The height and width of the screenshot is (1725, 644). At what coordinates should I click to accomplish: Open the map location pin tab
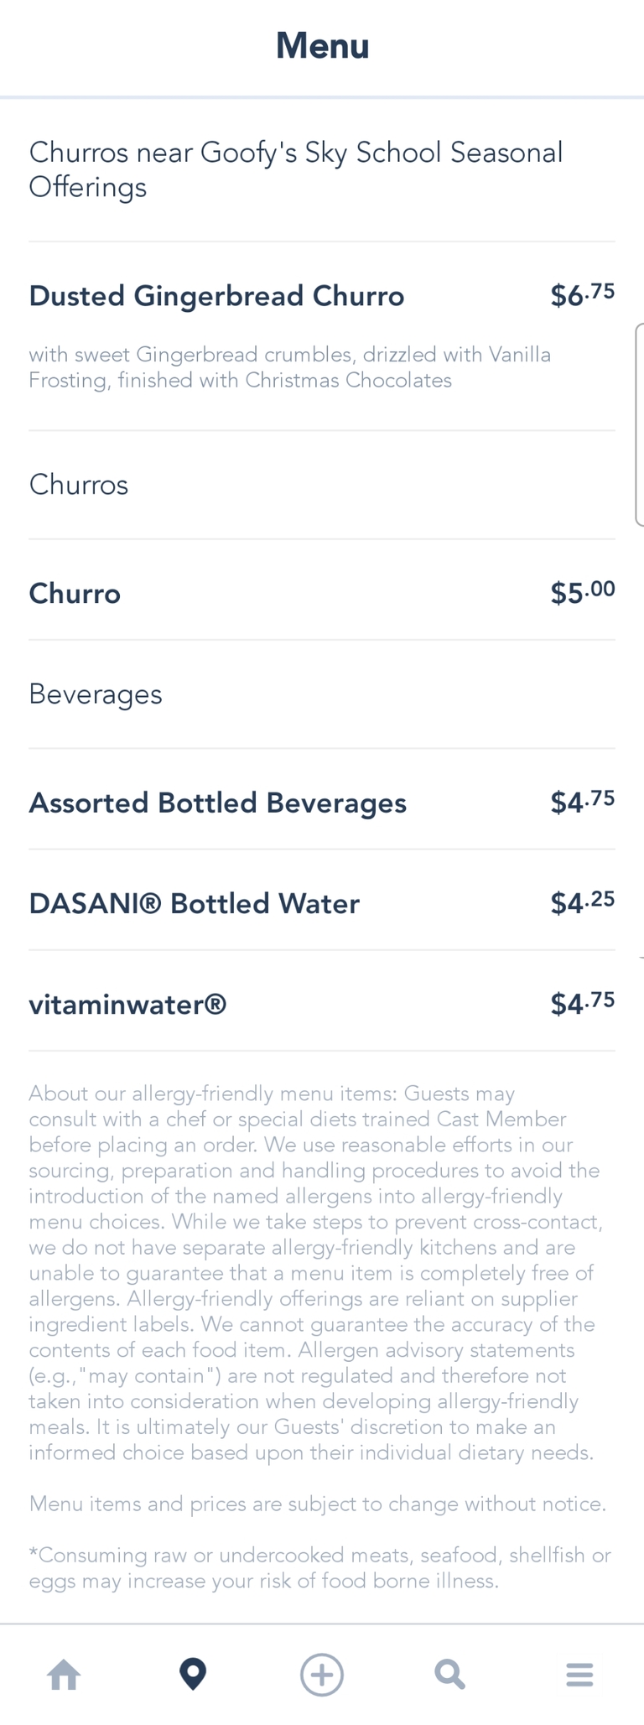193,1675
